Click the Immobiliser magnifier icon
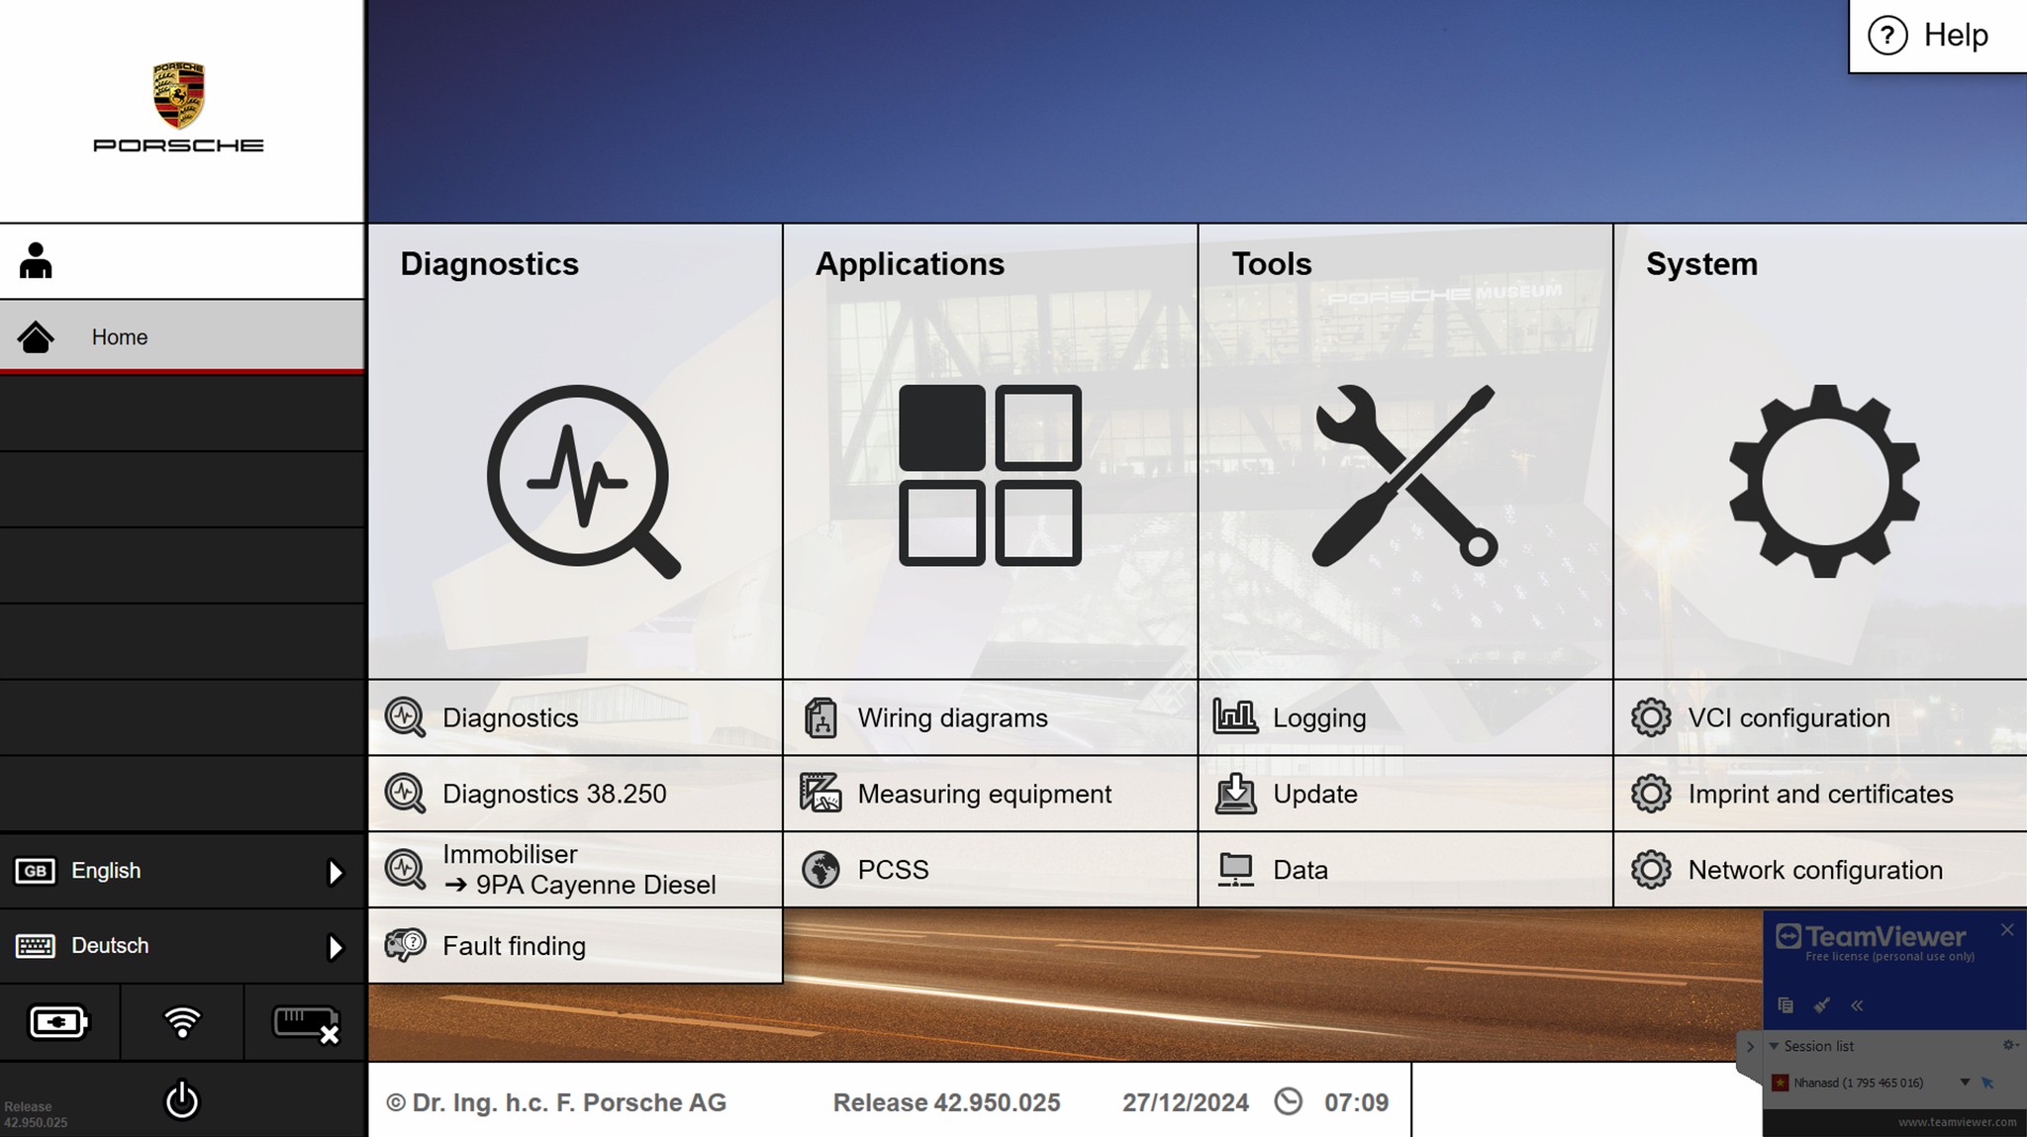Viewport: 2027px width, 1137px height. click(405, 870)
